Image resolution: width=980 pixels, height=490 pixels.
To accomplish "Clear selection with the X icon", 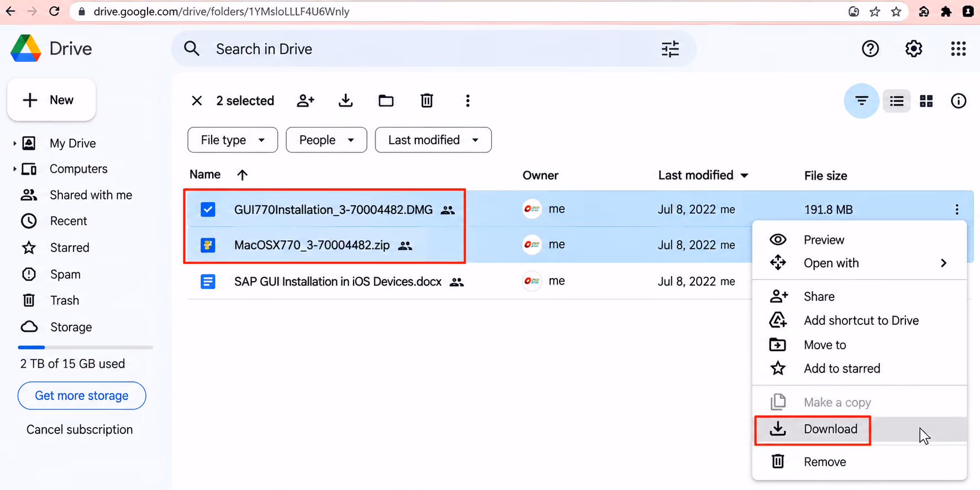I will pyautogui.click(x=197, y=101).
